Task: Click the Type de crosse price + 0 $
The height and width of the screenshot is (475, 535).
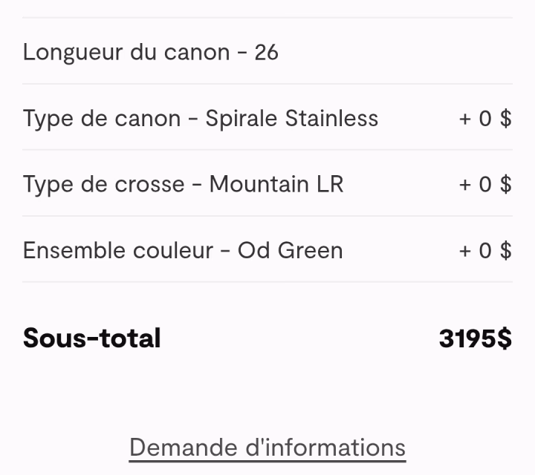Action: click(485, 184)
